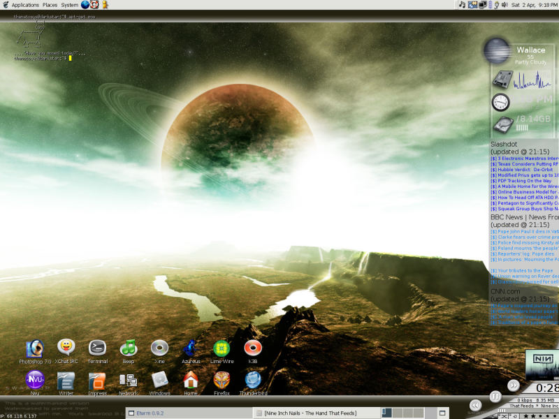Image resolution: width=559 pixels, height=419 pixels.
Task: Click the song star rating
Action: [540, 416]
